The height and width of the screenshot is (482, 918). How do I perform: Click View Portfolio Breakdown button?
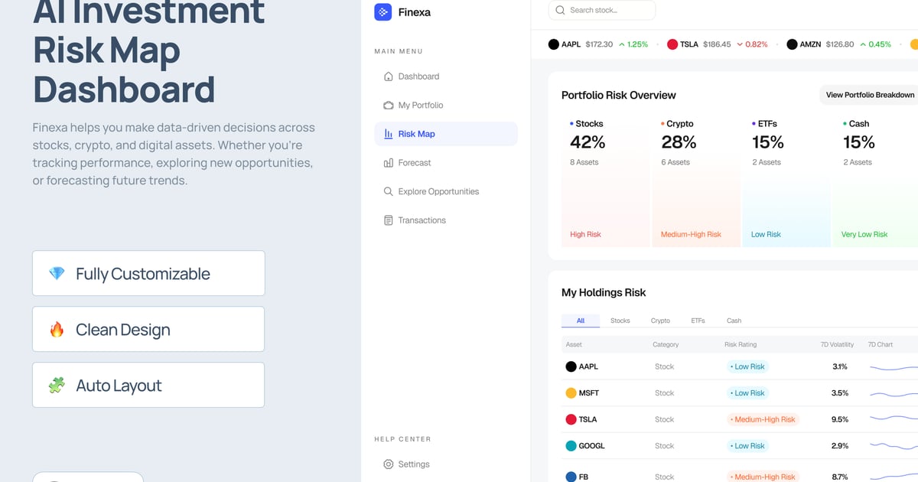coord(870,95)
